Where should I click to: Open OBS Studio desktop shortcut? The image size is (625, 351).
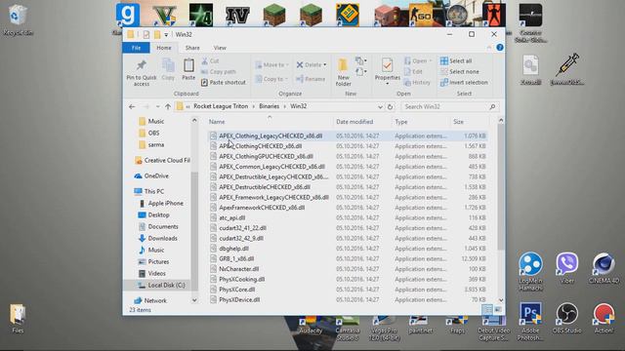[566, 318]
